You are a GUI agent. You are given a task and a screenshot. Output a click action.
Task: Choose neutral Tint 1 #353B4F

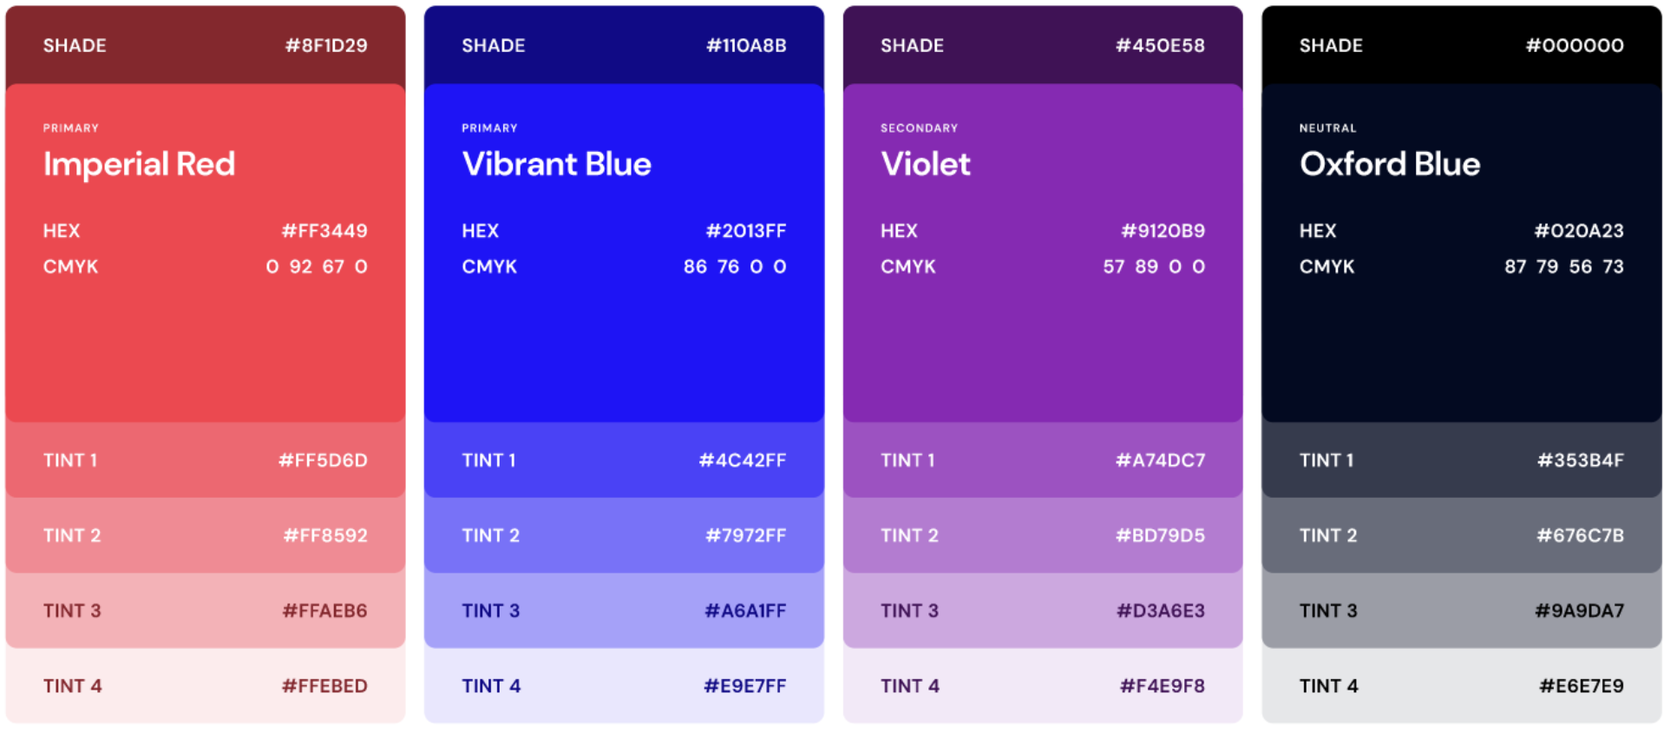pos(1461,461)
